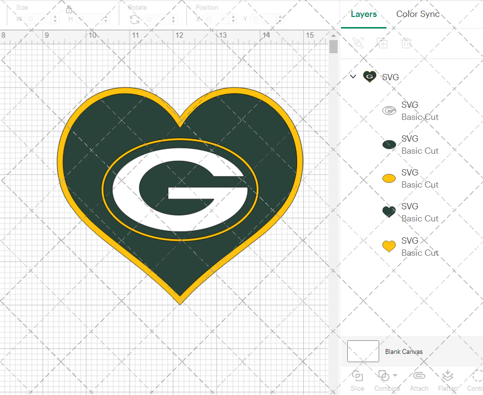This screenshot has width=483, height=395.
Task: Select the Blank Canvas thumbnail
Action: 363,351
